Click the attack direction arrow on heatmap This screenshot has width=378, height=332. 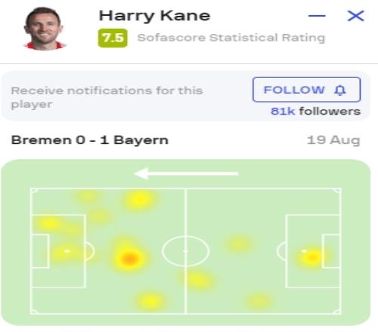click(x=186, y=174)
